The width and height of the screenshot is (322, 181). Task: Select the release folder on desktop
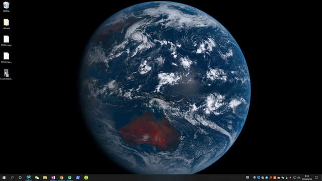6,24
